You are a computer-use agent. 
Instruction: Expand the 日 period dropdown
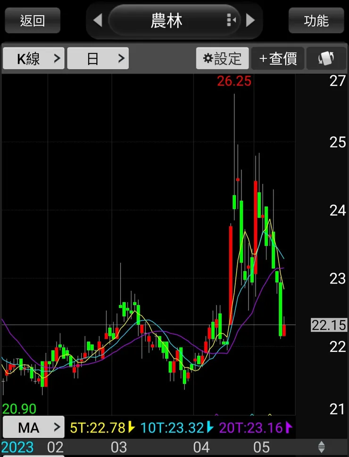point(98,58)
